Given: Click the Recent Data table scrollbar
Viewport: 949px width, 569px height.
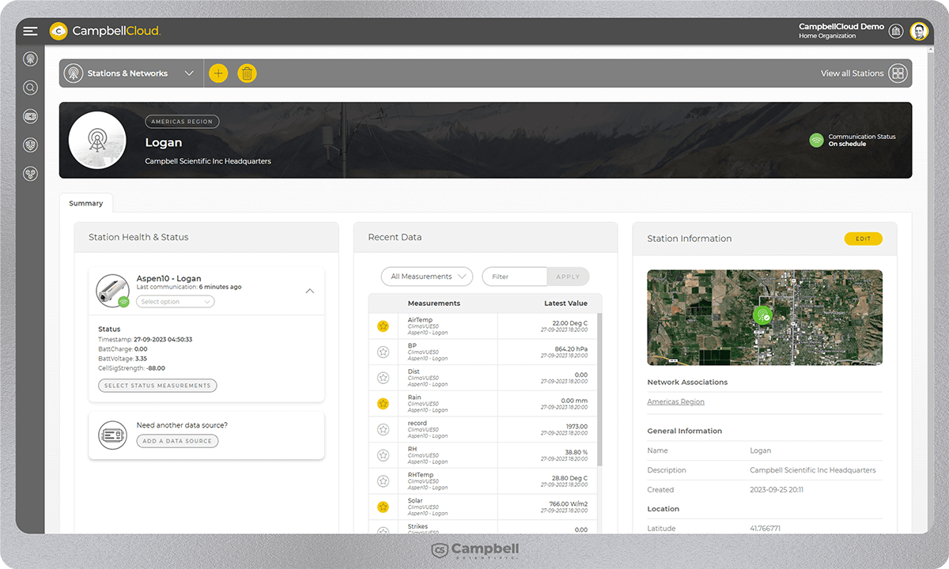Looking at the screenshot, I should pyautogui.click(x=599, y=387).
